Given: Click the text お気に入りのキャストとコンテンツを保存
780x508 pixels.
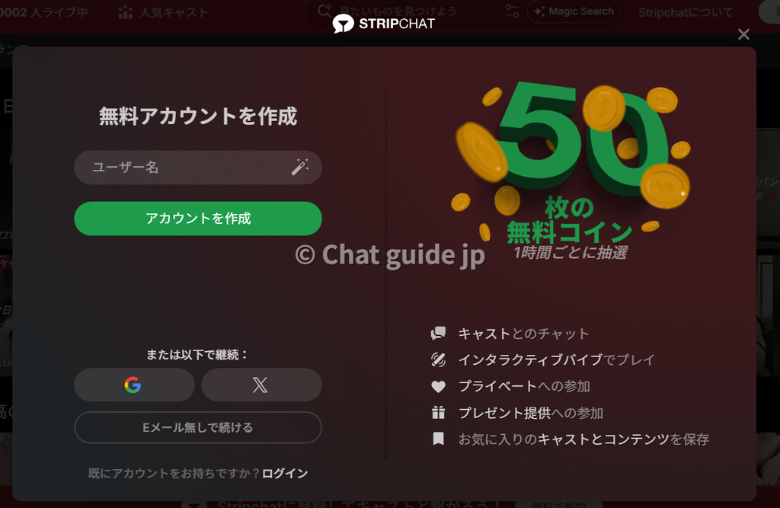Looking at the screenshot, I should coord(584,439).
